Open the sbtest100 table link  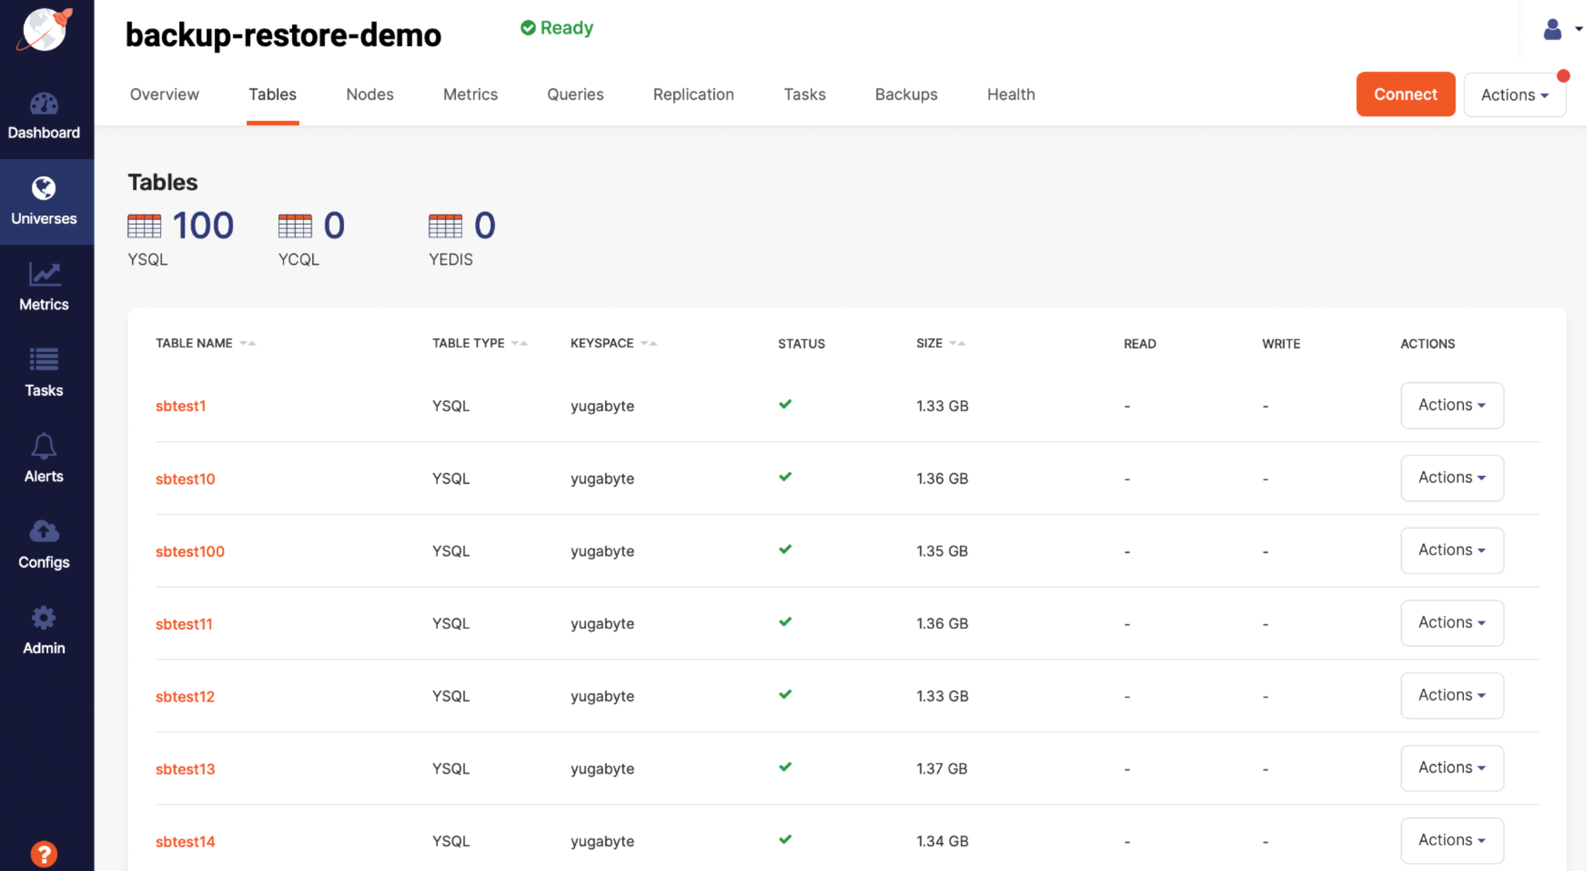pos(190,551)
